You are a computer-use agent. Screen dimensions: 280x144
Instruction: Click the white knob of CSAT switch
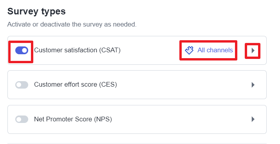click(x=25, y=50)
